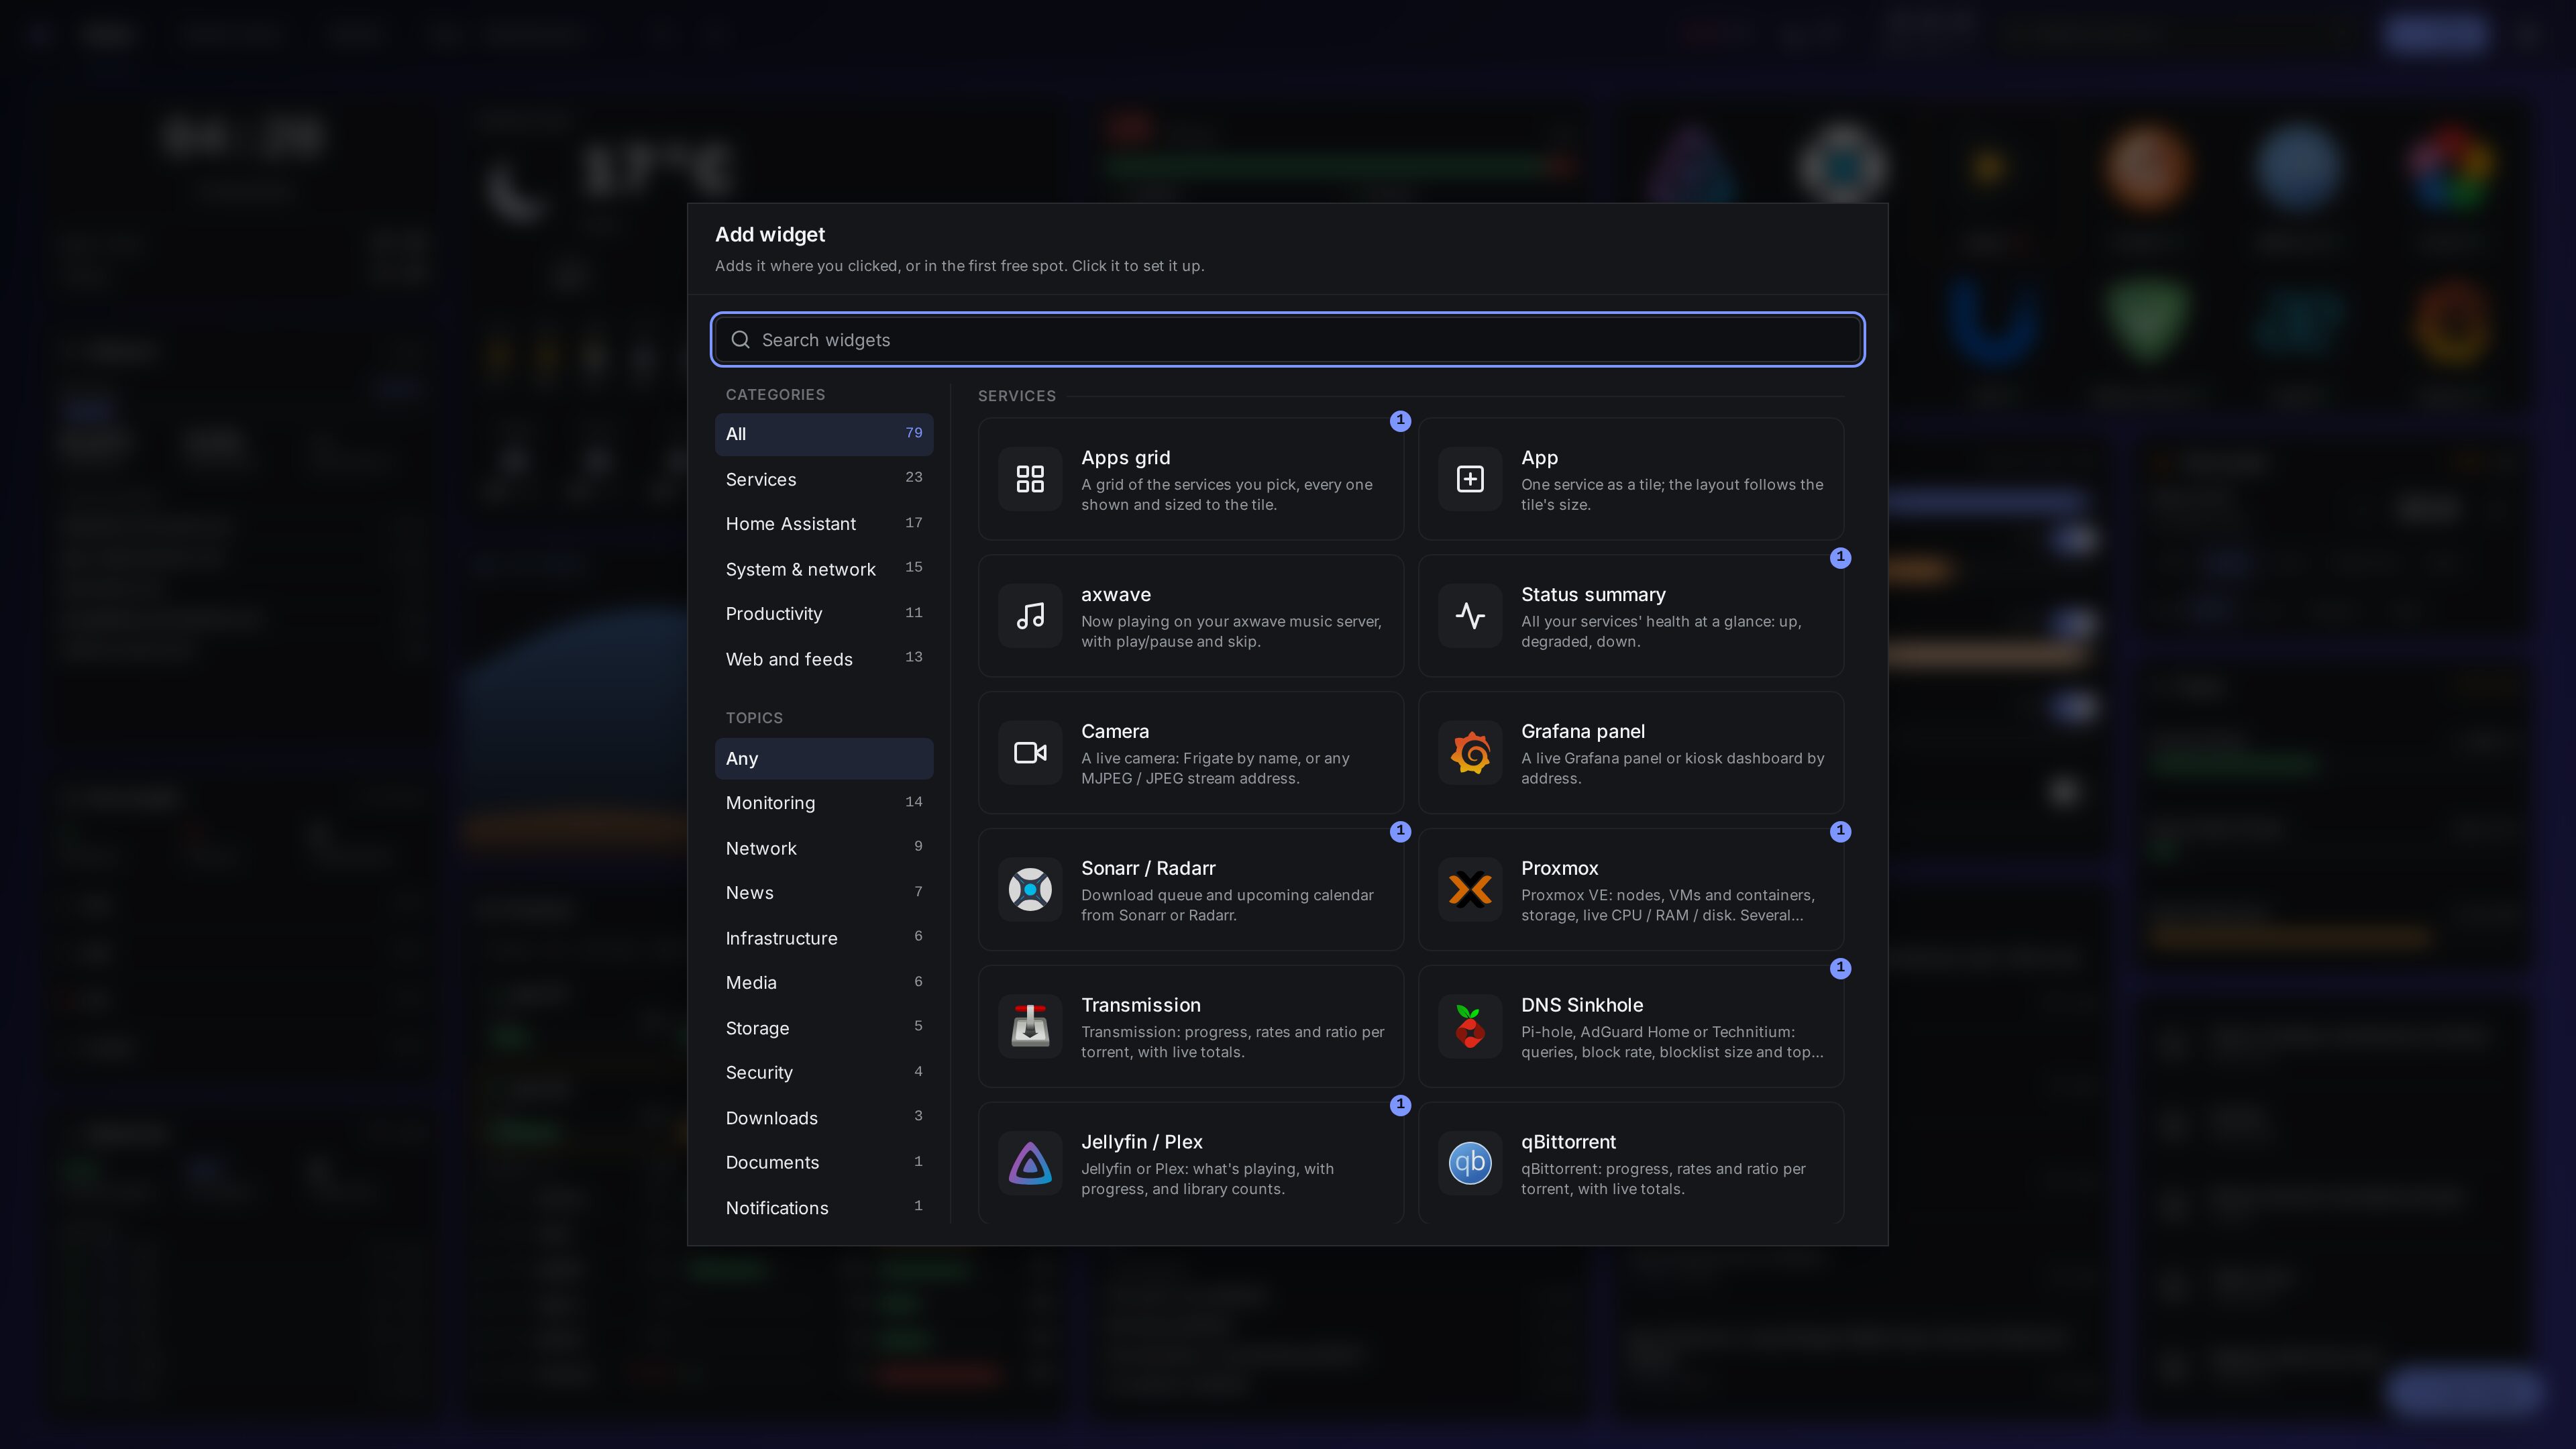Filter by Network topic

[x=824, y=848]
